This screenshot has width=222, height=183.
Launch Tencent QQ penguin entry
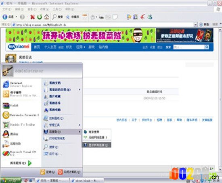(10, 134)
